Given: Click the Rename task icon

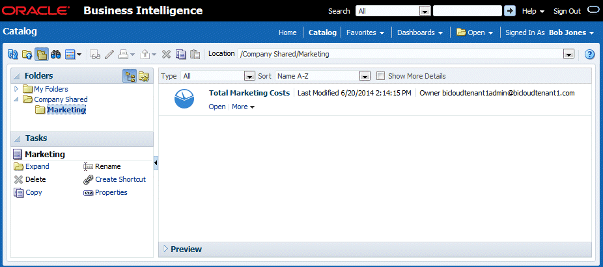Looking at the screenshot, I should pyautogui.click(x=88, y=166).
